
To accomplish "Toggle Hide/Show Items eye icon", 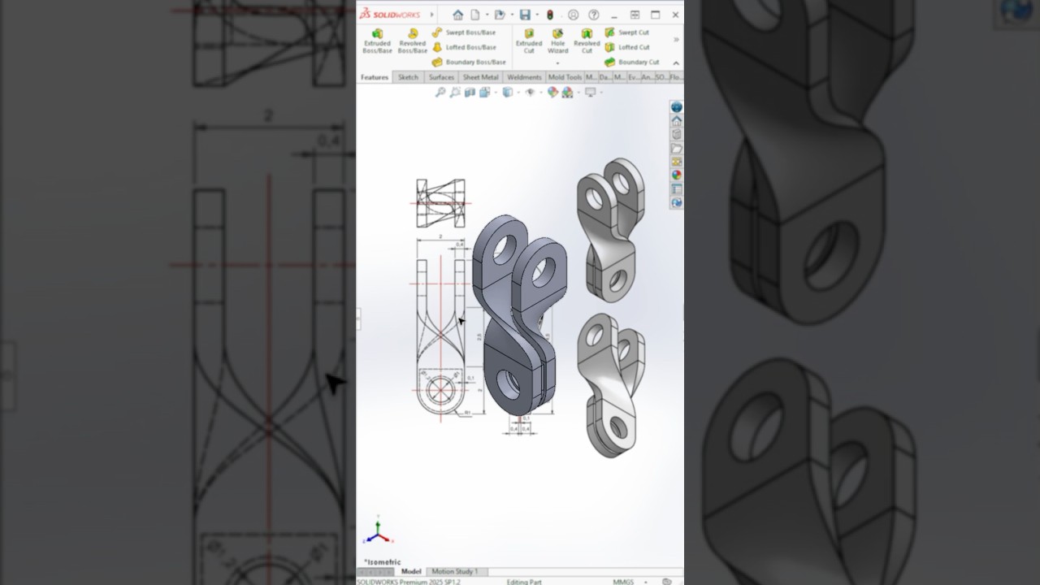I will click(x=530, y=93).
